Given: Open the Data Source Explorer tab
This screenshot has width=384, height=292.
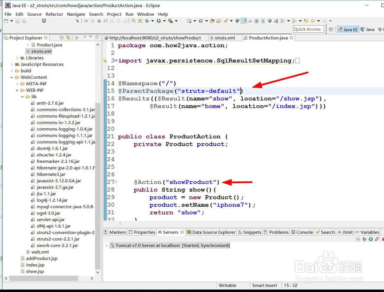Looking at the screenshot, I should (211, 232).
